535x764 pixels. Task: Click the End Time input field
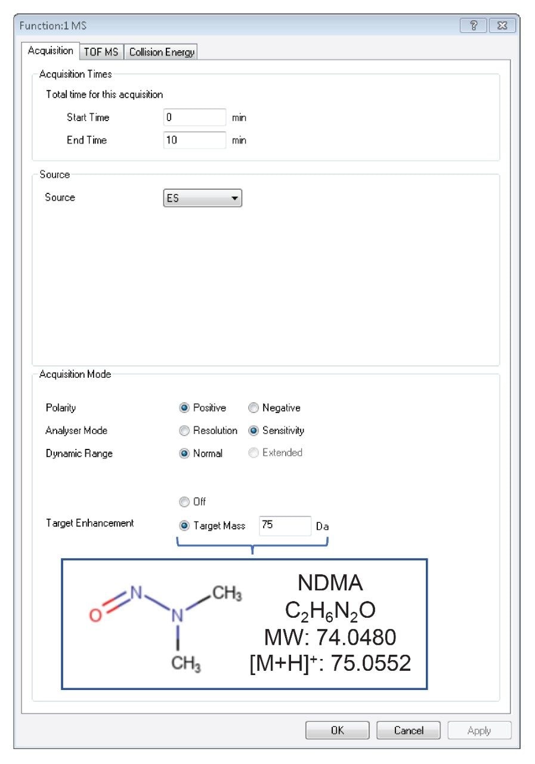[194, 140]
